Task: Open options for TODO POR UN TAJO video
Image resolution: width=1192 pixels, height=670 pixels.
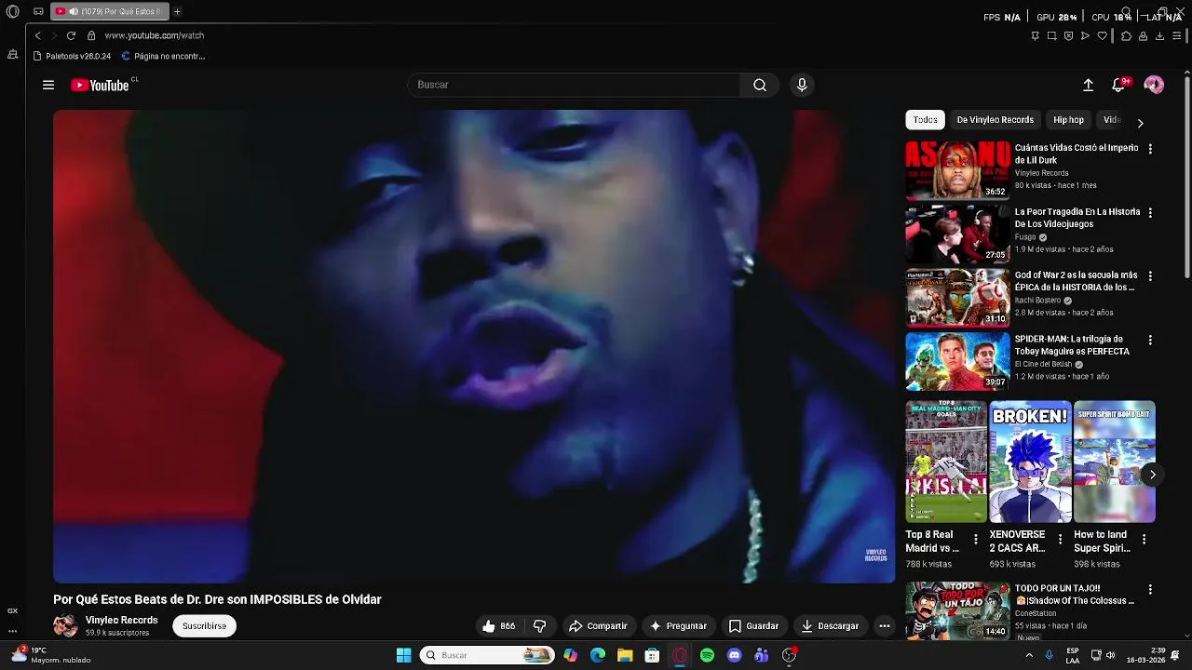Action: click(1150, 590)
